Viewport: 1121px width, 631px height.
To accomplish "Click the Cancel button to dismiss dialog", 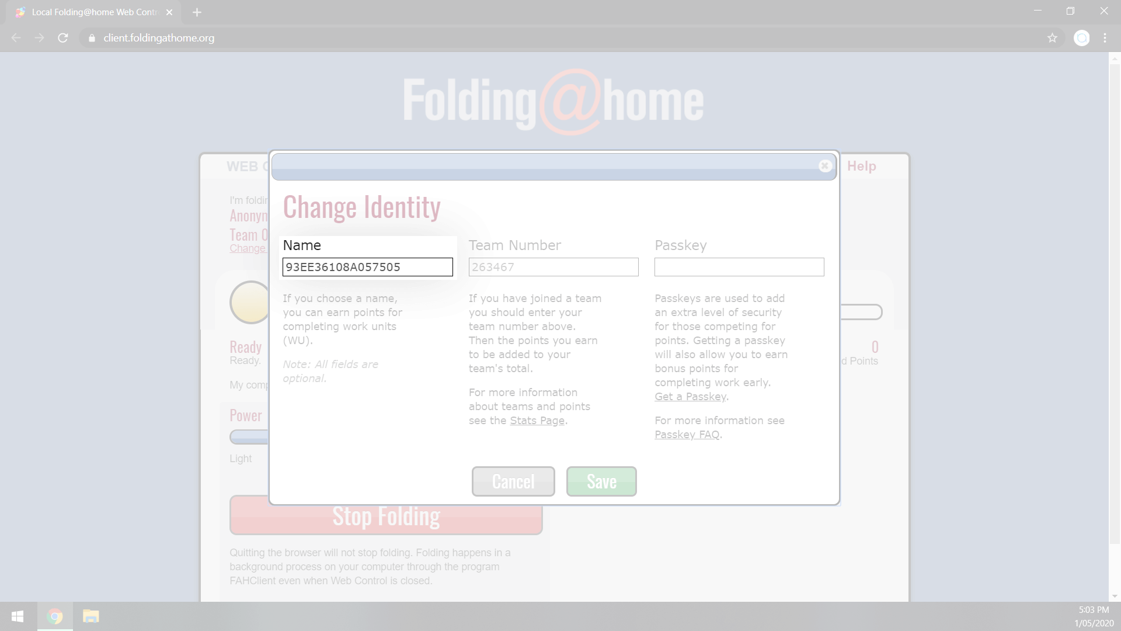I will click(x=513, y=481).
